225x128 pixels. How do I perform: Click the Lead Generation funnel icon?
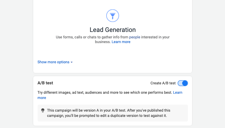pos(112,16)
